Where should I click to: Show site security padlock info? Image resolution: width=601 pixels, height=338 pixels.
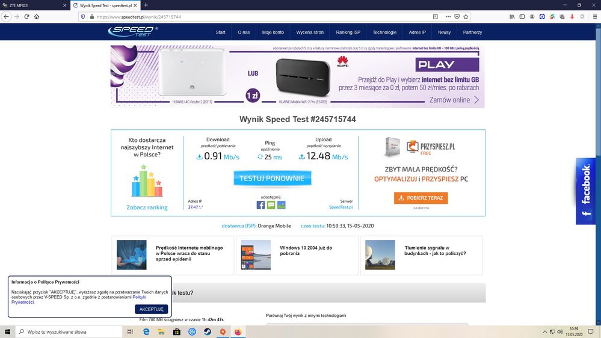pyautogui.click(x=91, y=17)
